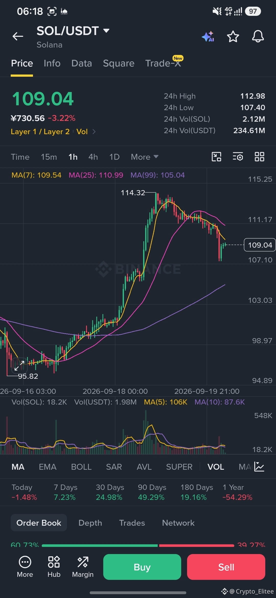
Task: Tap the chart drawing tools icon
Action: [216, 157]
